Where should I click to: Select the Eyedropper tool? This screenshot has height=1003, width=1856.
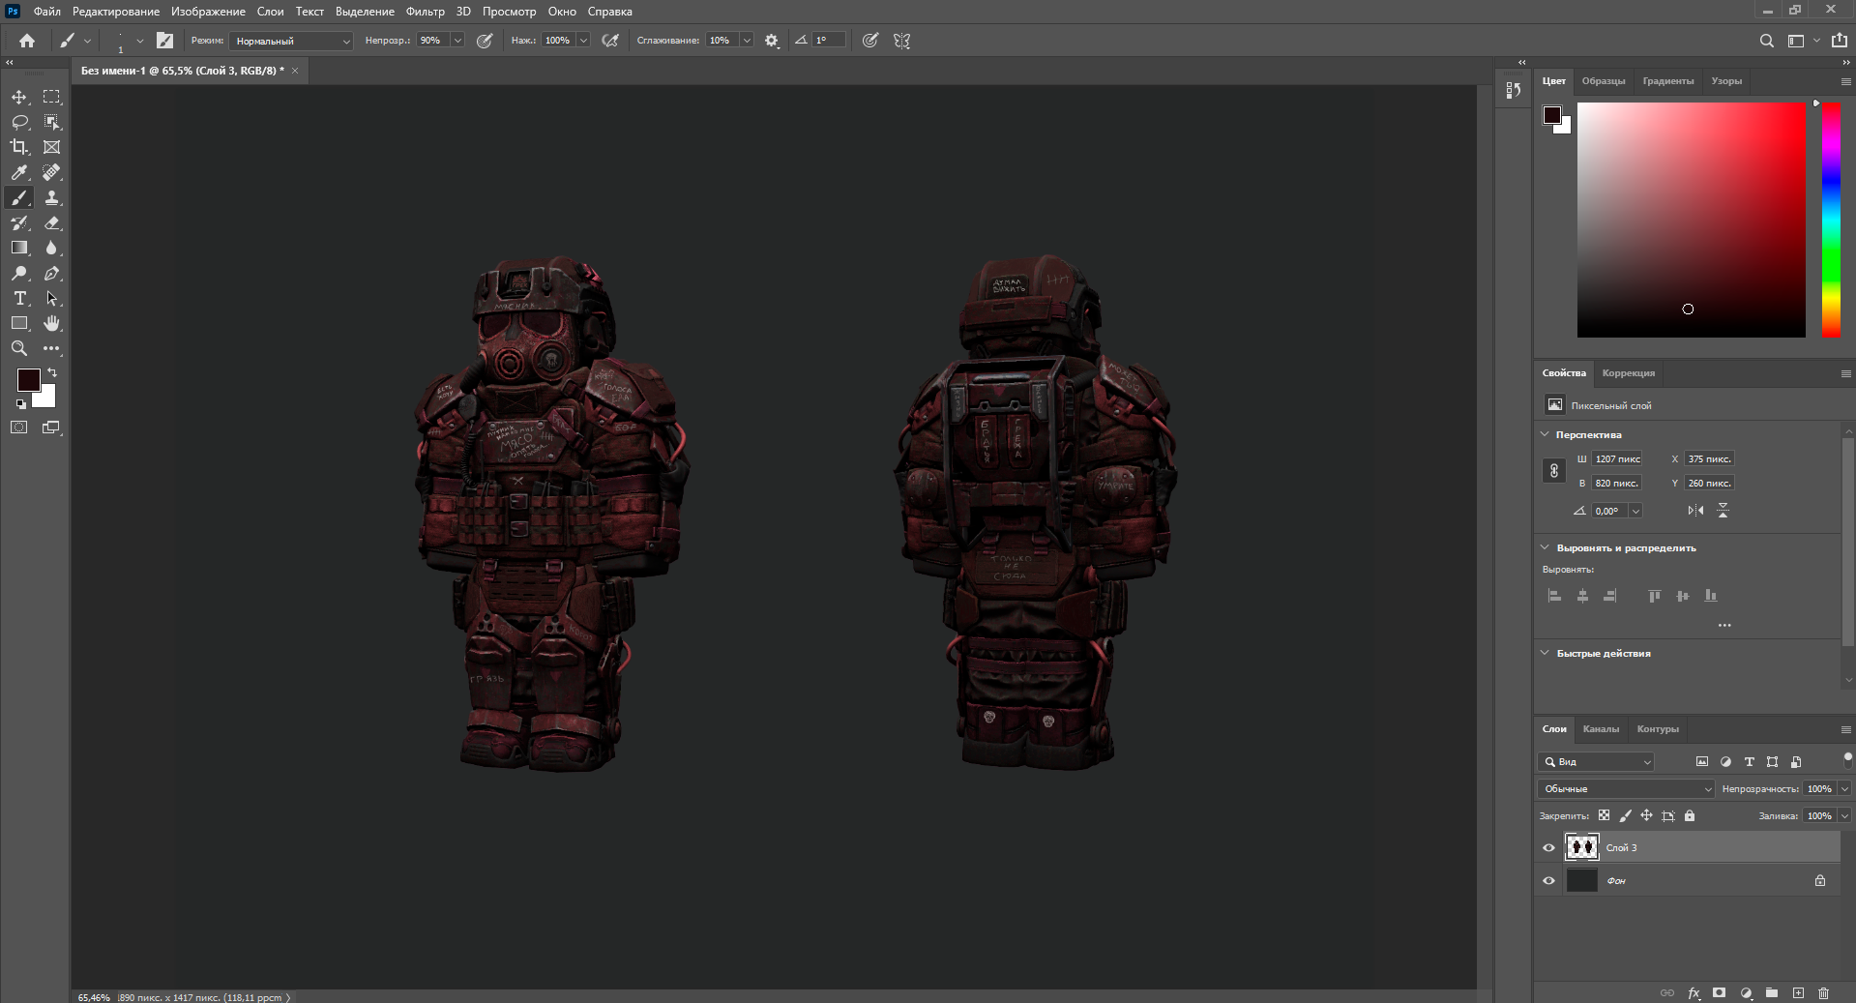(19, 172)
